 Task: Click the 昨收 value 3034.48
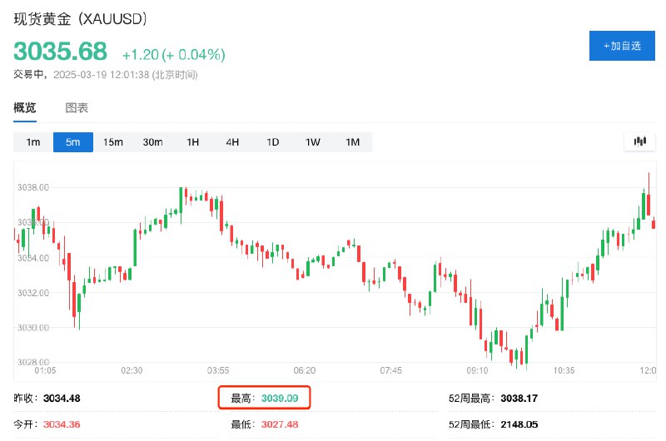pos(62,398)
